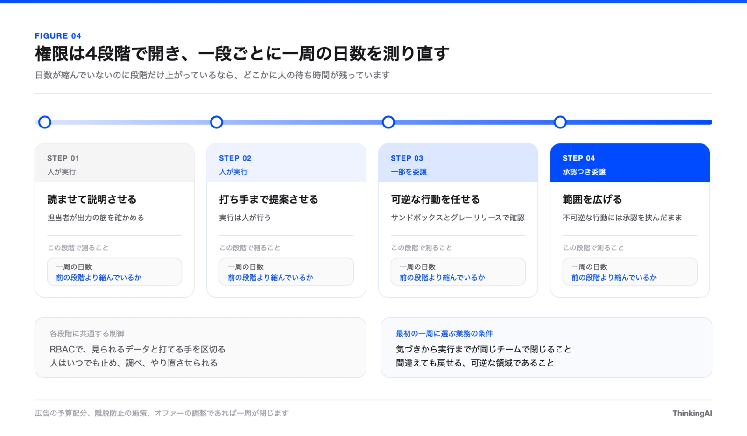Image resolution: width=747 pixels, height=436 pixels.
Task: Click the 一周の日数 box in STEP 04 card
Action: (630, 272)
